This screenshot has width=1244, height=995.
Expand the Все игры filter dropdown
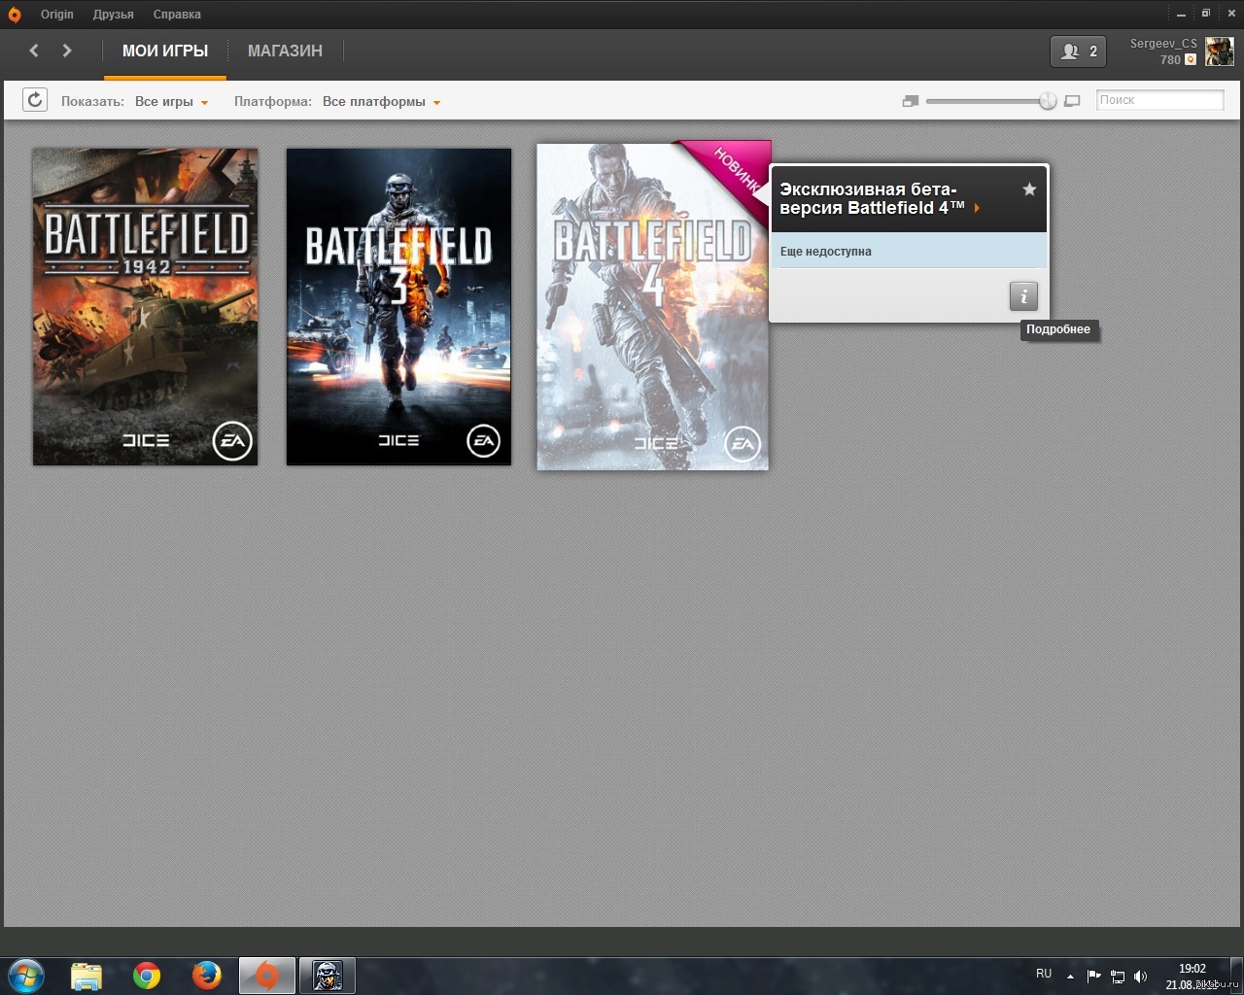coord(172,101)
